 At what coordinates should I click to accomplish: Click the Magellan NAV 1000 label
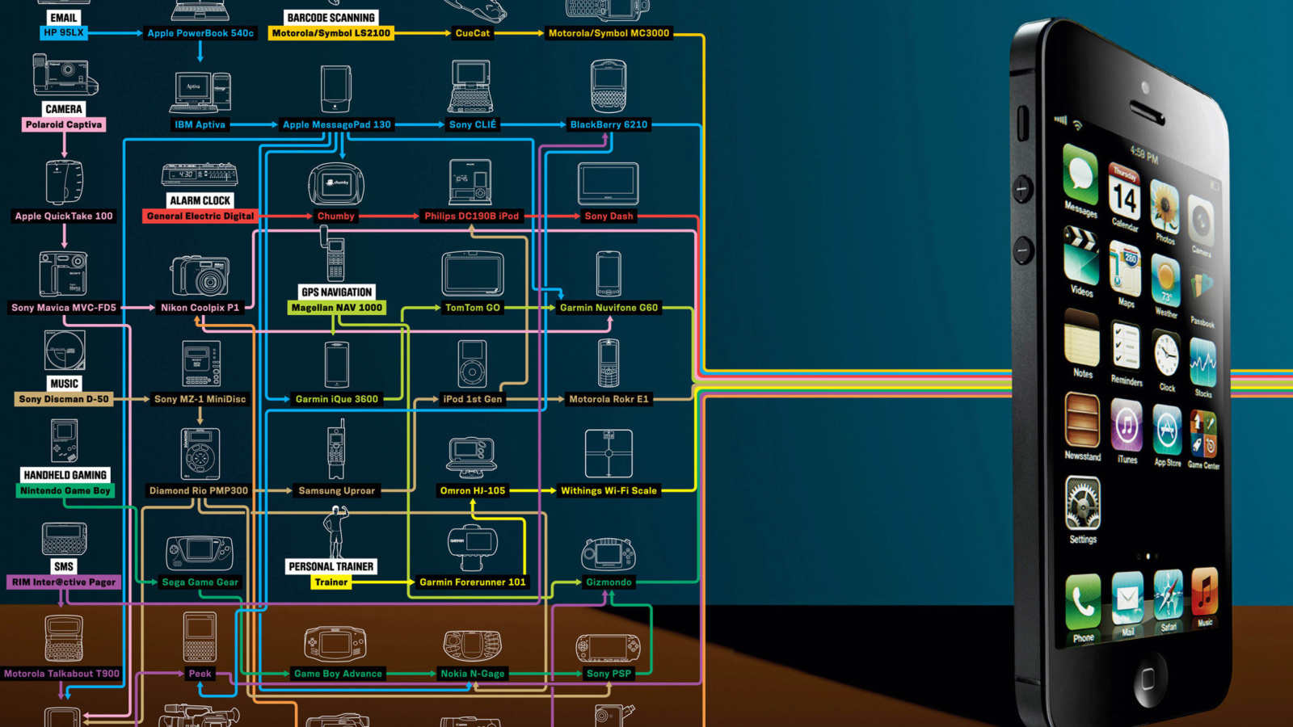click(337, 308)
